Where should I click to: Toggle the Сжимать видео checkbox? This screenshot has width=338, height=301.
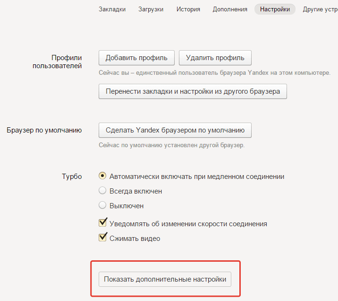(x=102, y=237)
